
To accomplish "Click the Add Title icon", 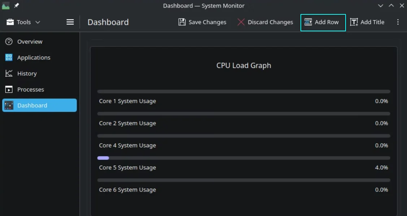I will click(x=354, y=22).
